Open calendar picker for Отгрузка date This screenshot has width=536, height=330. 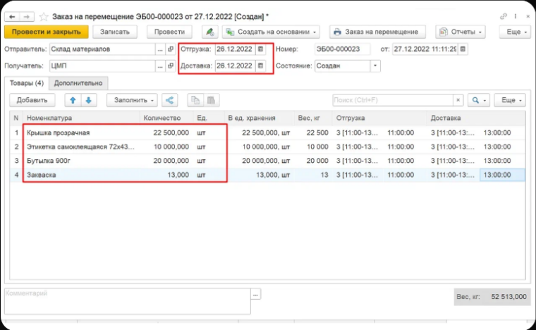click(x=261, y=49)
